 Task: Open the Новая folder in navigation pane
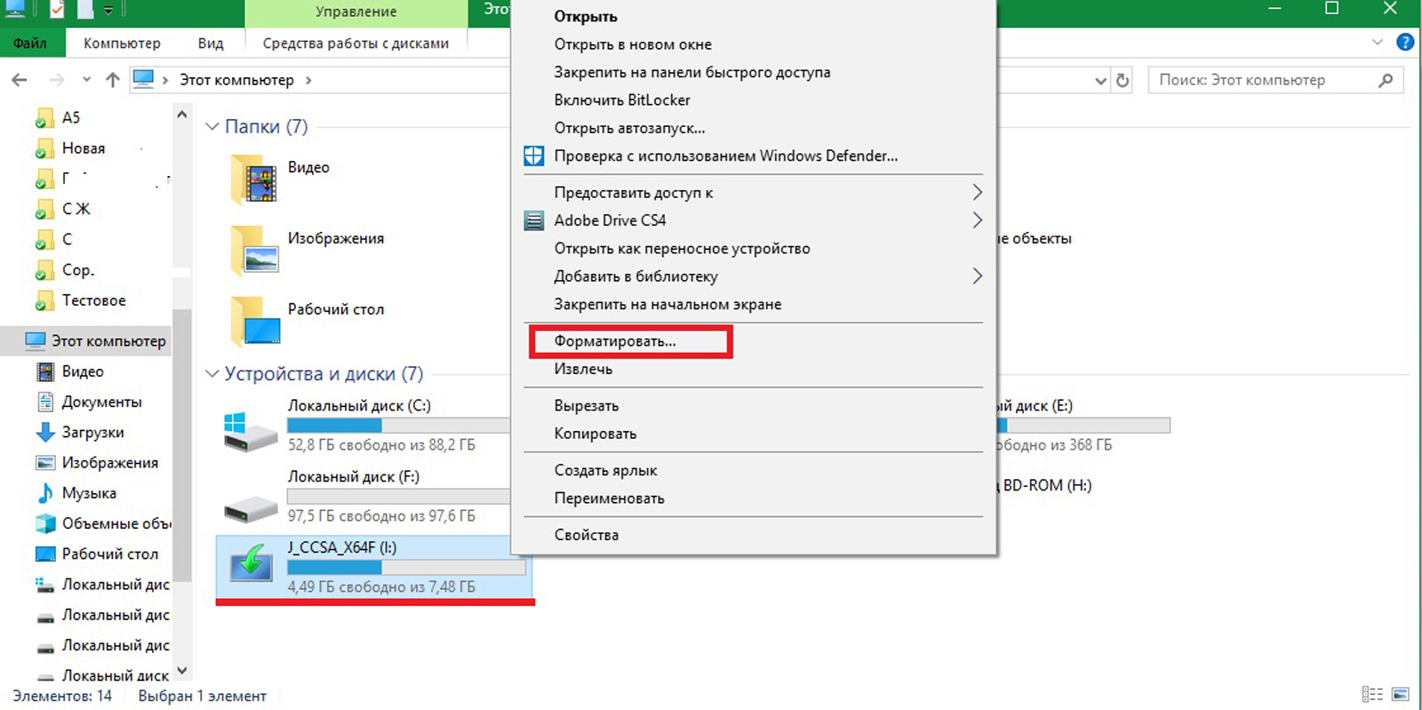pyautogui.click(x=84, y=148)
